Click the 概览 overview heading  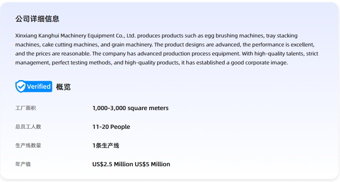[x=63, y=87]
